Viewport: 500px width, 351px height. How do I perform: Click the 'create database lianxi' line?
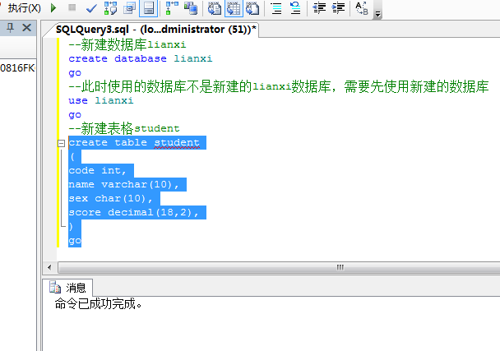(141, 58)
